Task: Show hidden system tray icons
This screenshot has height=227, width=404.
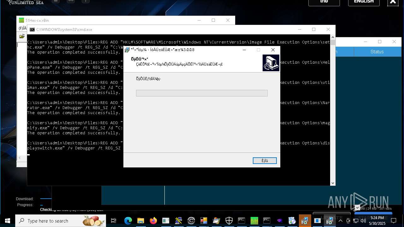Action: (x=341, y=221)
